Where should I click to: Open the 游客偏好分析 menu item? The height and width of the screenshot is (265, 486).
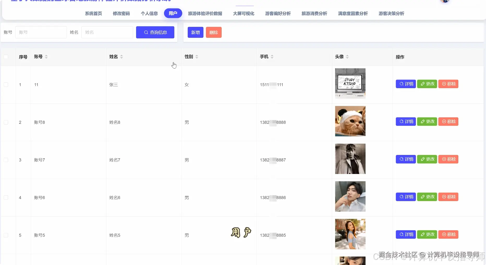(x=277, y=14)
